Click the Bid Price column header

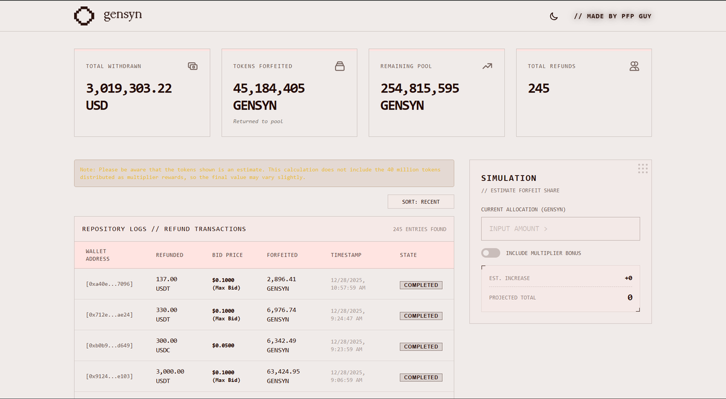pos(227,255)
